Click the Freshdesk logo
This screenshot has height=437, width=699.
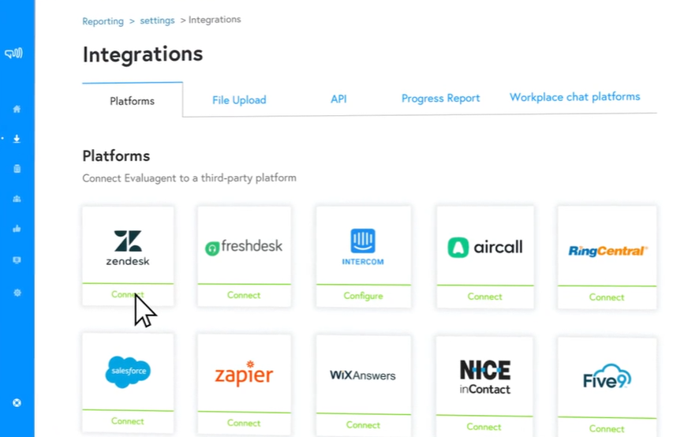pyautogui.click(x=244, y=247)
